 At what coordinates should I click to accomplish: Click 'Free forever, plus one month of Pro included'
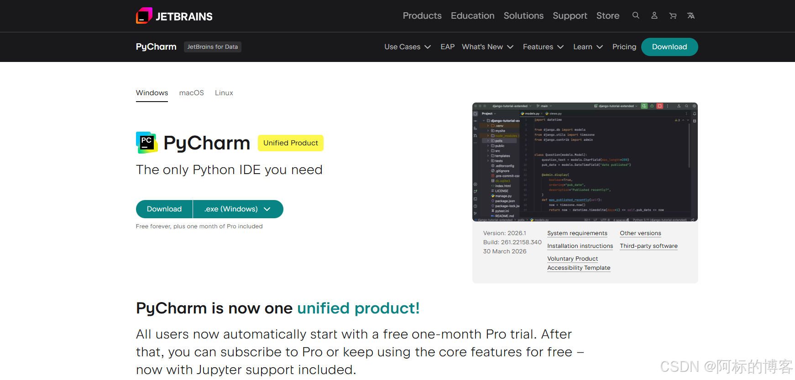(x=199, y=226)
